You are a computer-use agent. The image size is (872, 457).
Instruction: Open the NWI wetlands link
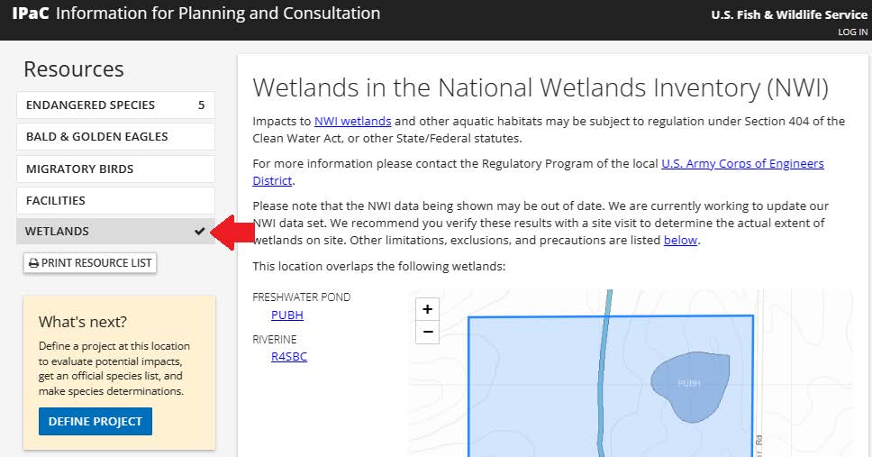tap(352, 122)
